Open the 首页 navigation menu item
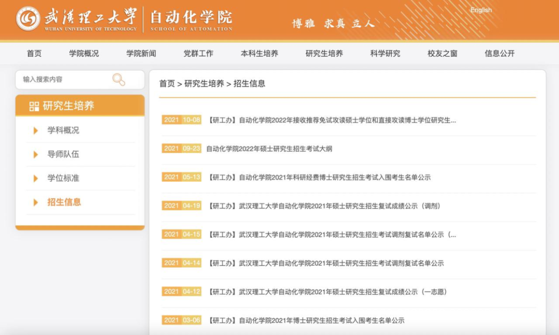 34,53
